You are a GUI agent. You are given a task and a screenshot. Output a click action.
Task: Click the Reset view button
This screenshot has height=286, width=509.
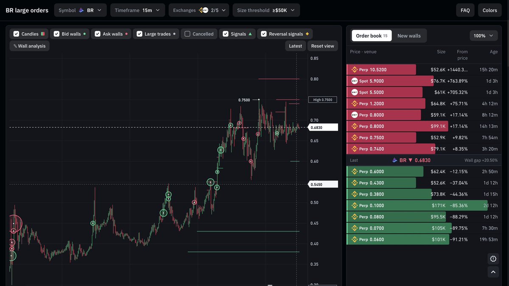click(x=323, y=46)
